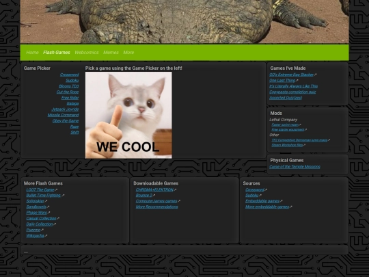The width and height of the screenshot is (369, 277).
Task: Click the 'Pick a game using the Game Picker' text
Action: coord(134,68)
